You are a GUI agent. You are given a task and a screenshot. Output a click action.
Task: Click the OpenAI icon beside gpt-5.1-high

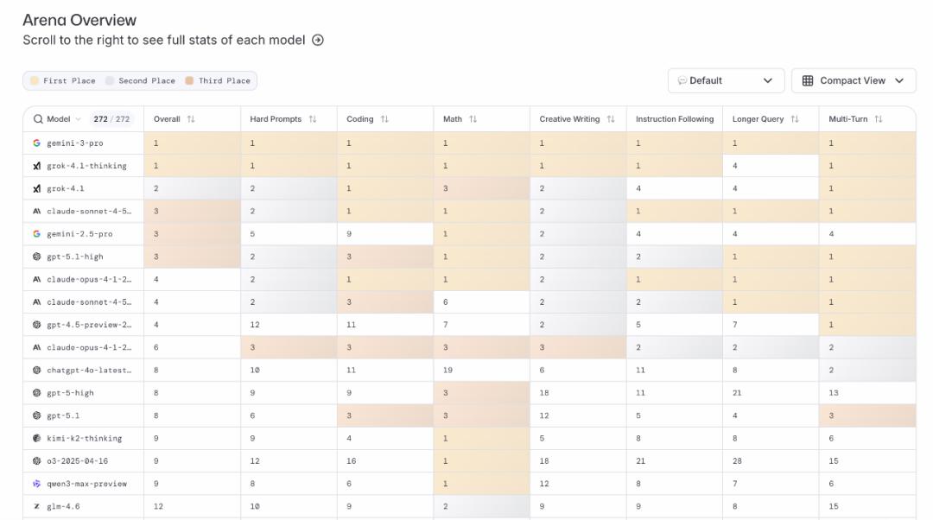(36, 257)
